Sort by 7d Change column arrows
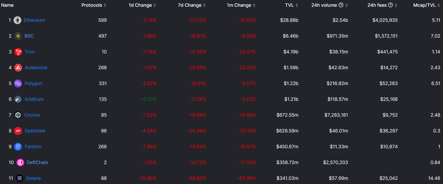 click(204, 5)
